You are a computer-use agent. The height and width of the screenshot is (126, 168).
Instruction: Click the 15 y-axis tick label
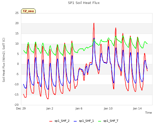[17, 34]
